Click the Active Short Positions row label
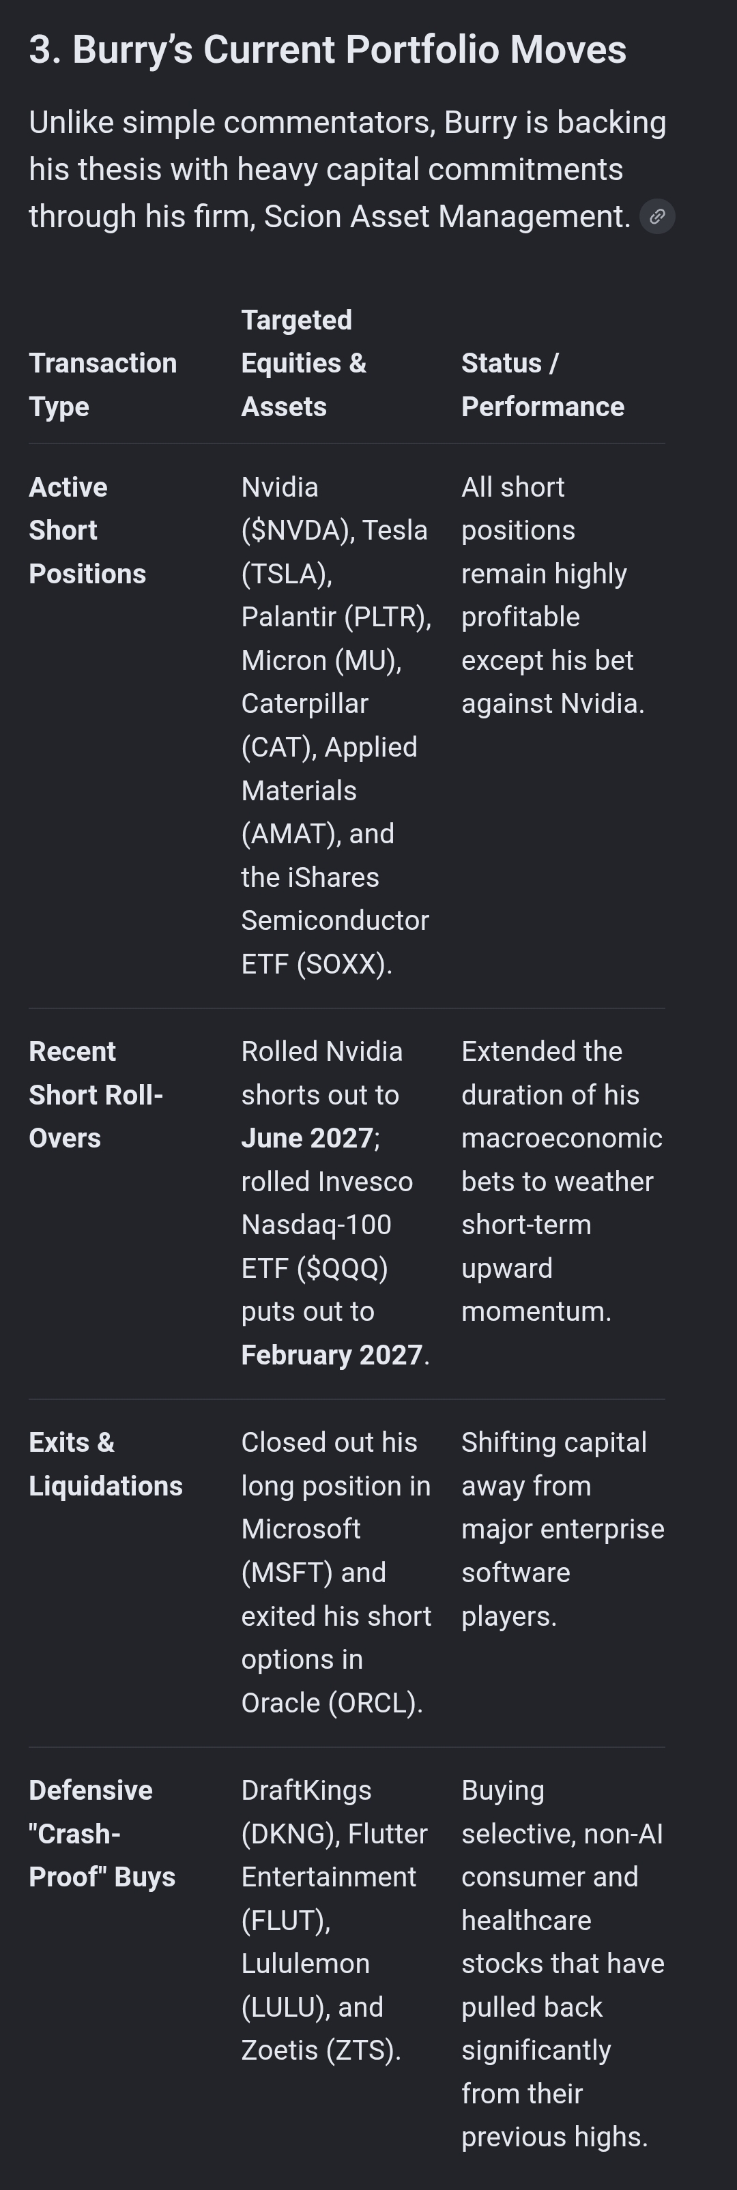This screenshot has width=737, height=2190. pyautogui.click(x=87, y=531)
